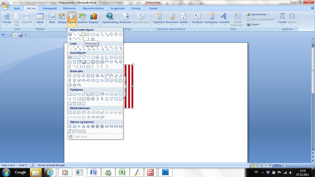Choose the vertical scroll banner shape
Viewport: 315px width, 177px height.
coord(70,131)
